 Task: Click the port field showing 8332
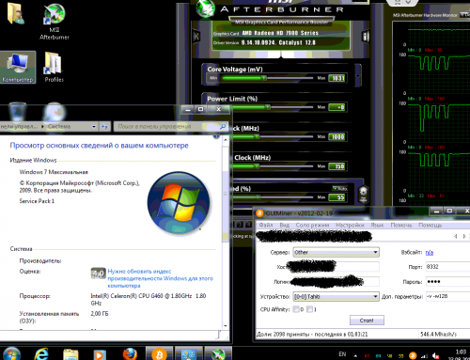click(x=447, y=267)
